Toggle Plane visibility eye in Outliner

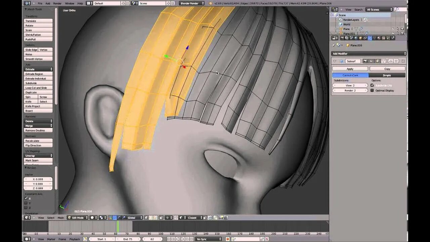click(x=393, y=29)
